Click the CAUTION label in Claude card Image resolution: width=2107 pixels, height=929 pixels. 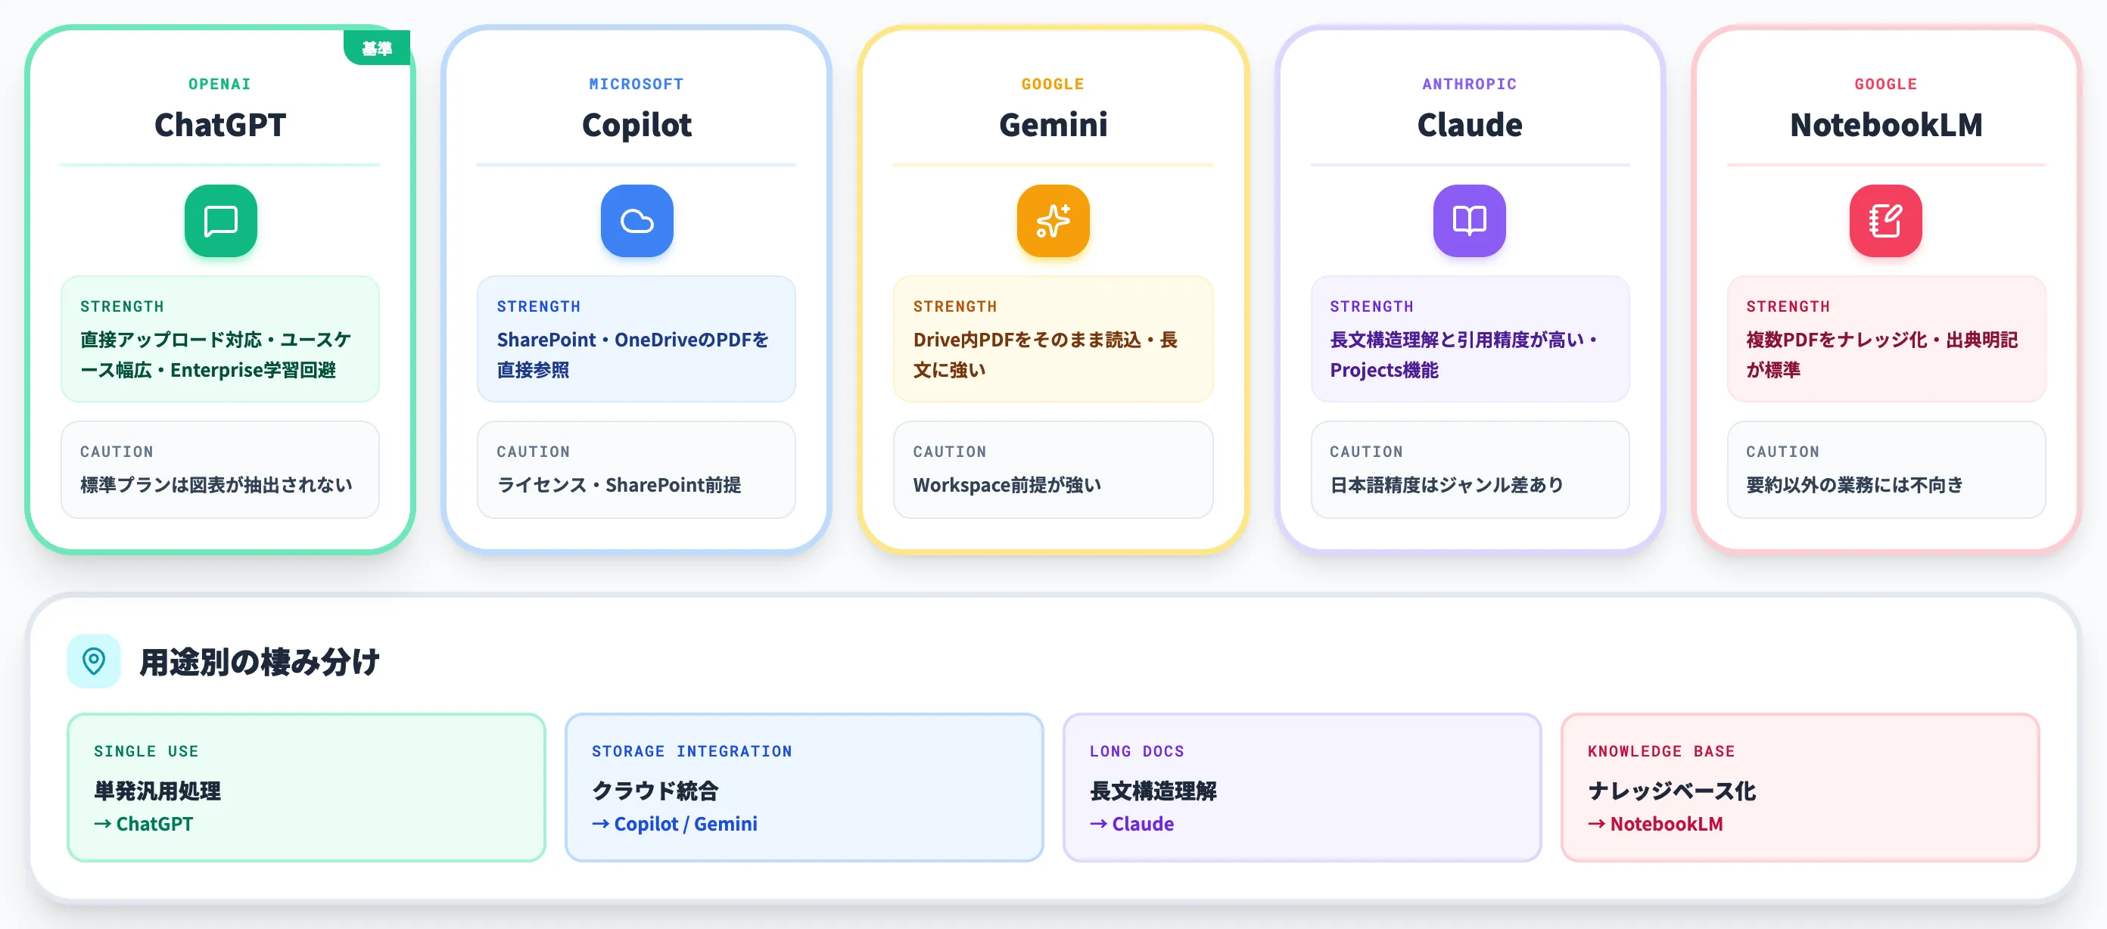(x=1365, y=452)
